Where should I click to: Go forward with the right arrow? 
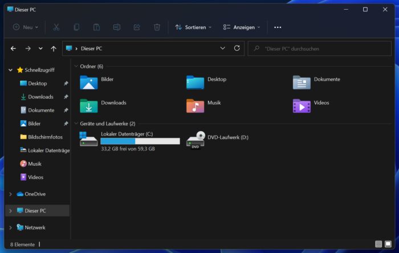28,48
